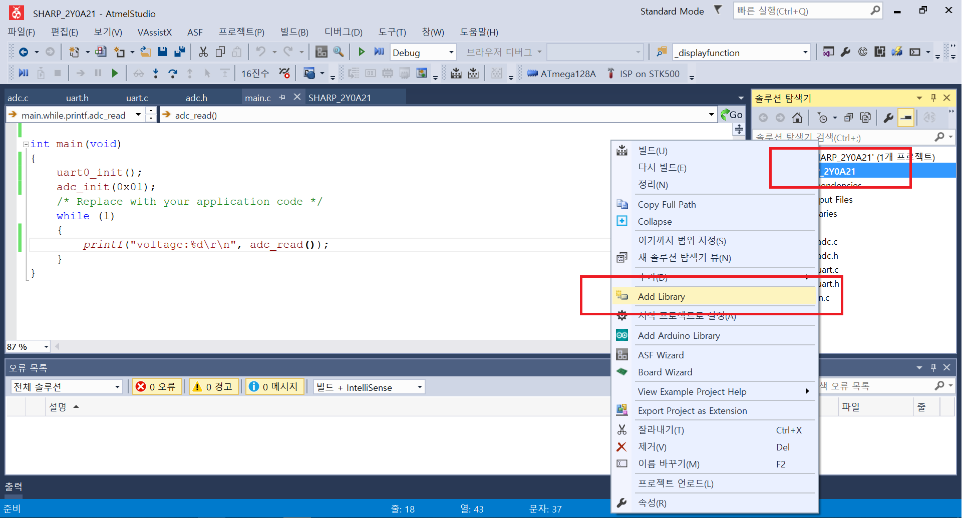Viewport: 963px width, 518px height.
Task: Open the editor tab list dropdown arrow
Action: pyautogui.click(x=741, y=98)
